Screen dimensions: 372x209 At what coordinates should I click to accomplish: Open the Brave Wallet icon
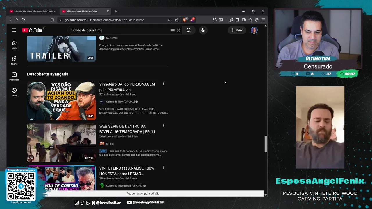point(244,20)
